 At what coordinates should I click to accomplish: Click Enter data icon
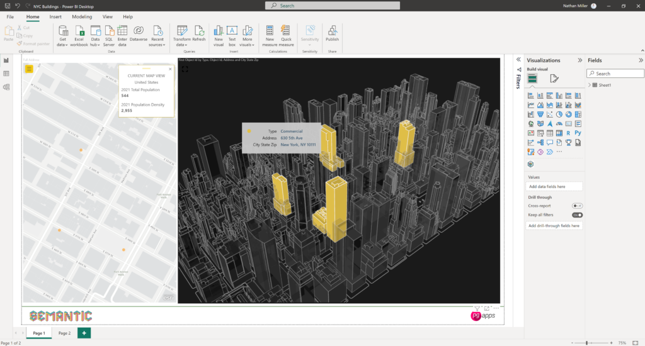(122, 36)
